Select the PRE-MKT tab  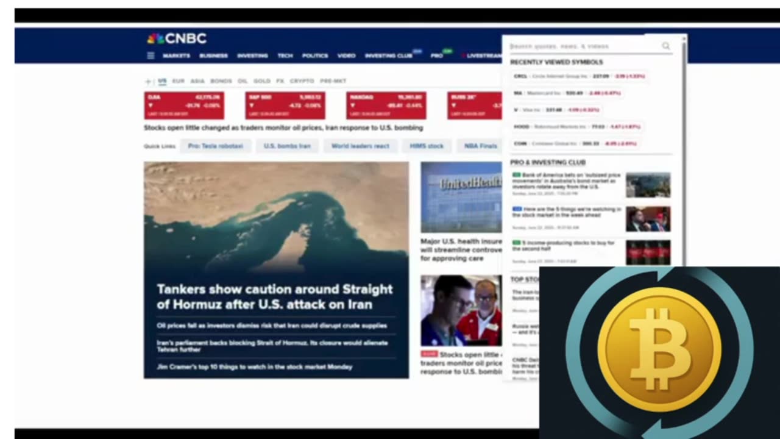pos(333,81)
